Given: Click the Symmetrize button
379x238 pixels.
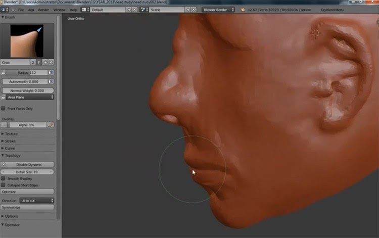Looking at the screenshot, I should point(27,207).
